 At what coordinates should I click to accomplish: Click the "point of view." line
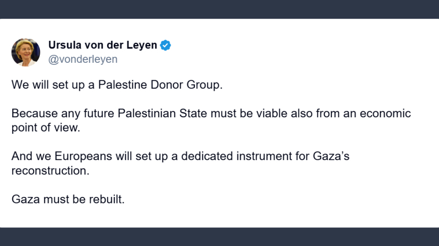pyautogui.click(x=46, y=128)
